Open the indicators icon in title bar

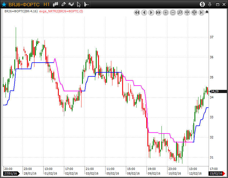(71, 4)
